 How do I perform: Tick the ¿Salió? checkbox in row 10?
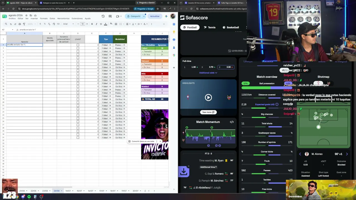click(78, 71)
